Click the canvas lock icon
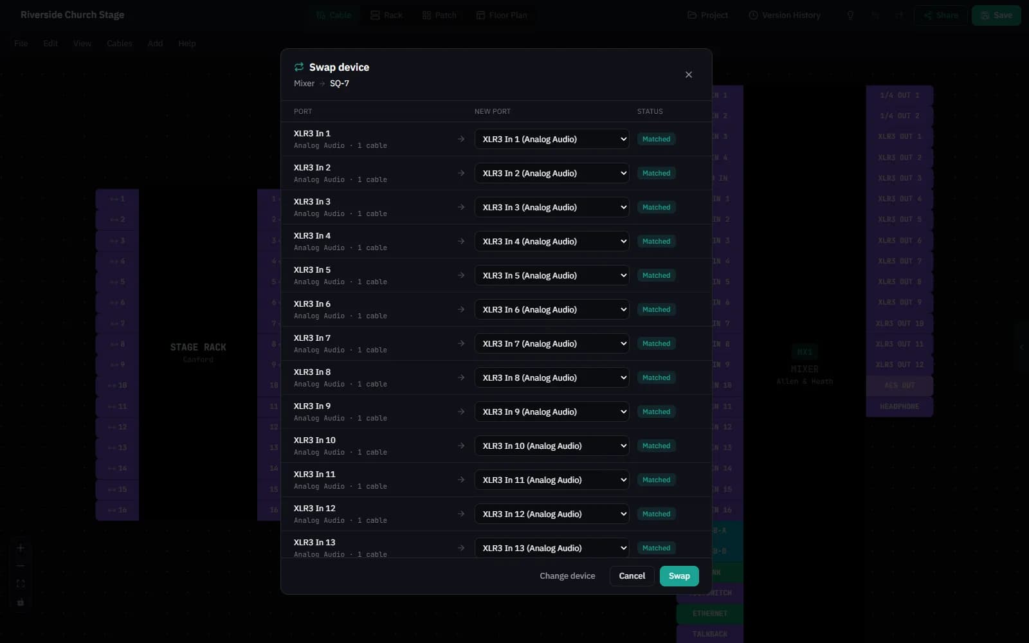 [21, 602]
